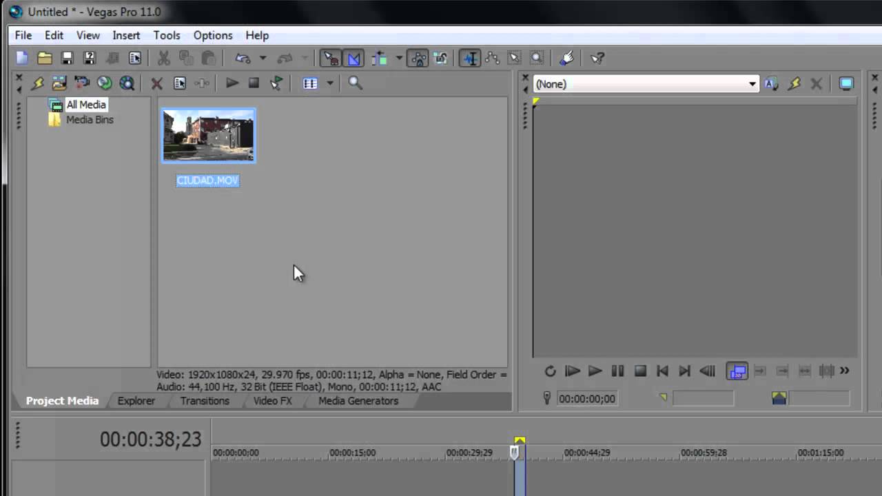Click the yellow playhead marker on timeline

[x=520, y=440]
